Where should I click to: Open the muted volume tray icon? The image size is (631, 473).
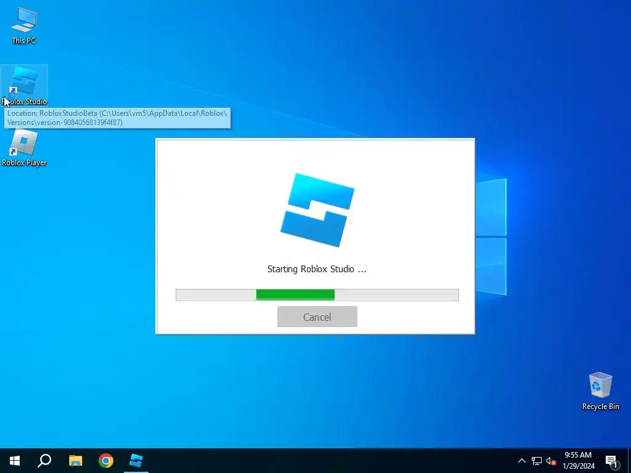click(551, 461)
